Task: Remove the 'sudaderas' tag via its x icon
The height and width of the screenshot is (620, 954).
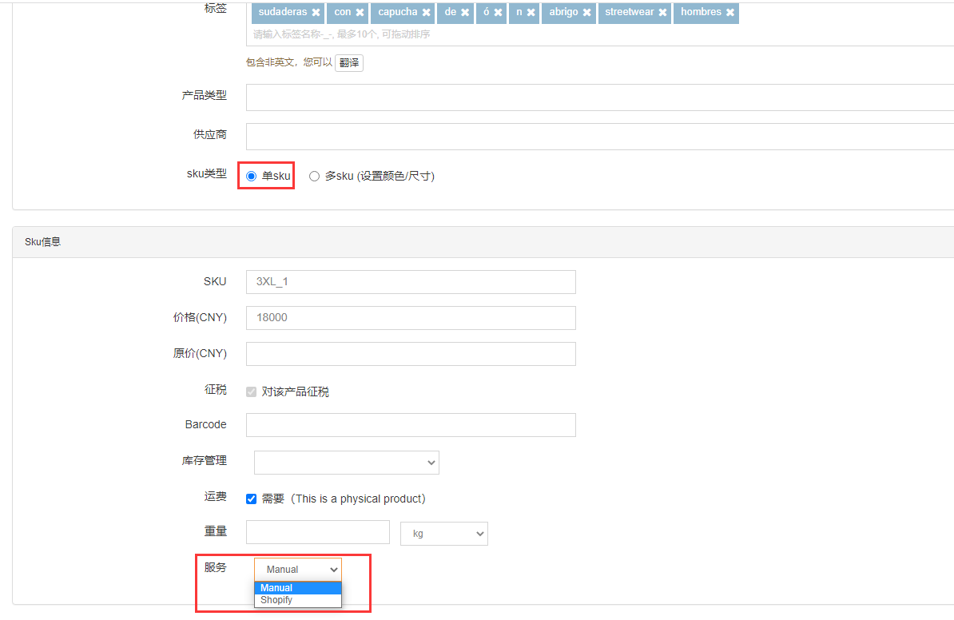Action: 316,13
